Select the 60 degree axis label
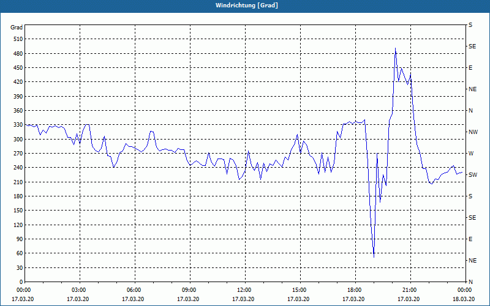The image size is (490, 306). tap(20, 253)
